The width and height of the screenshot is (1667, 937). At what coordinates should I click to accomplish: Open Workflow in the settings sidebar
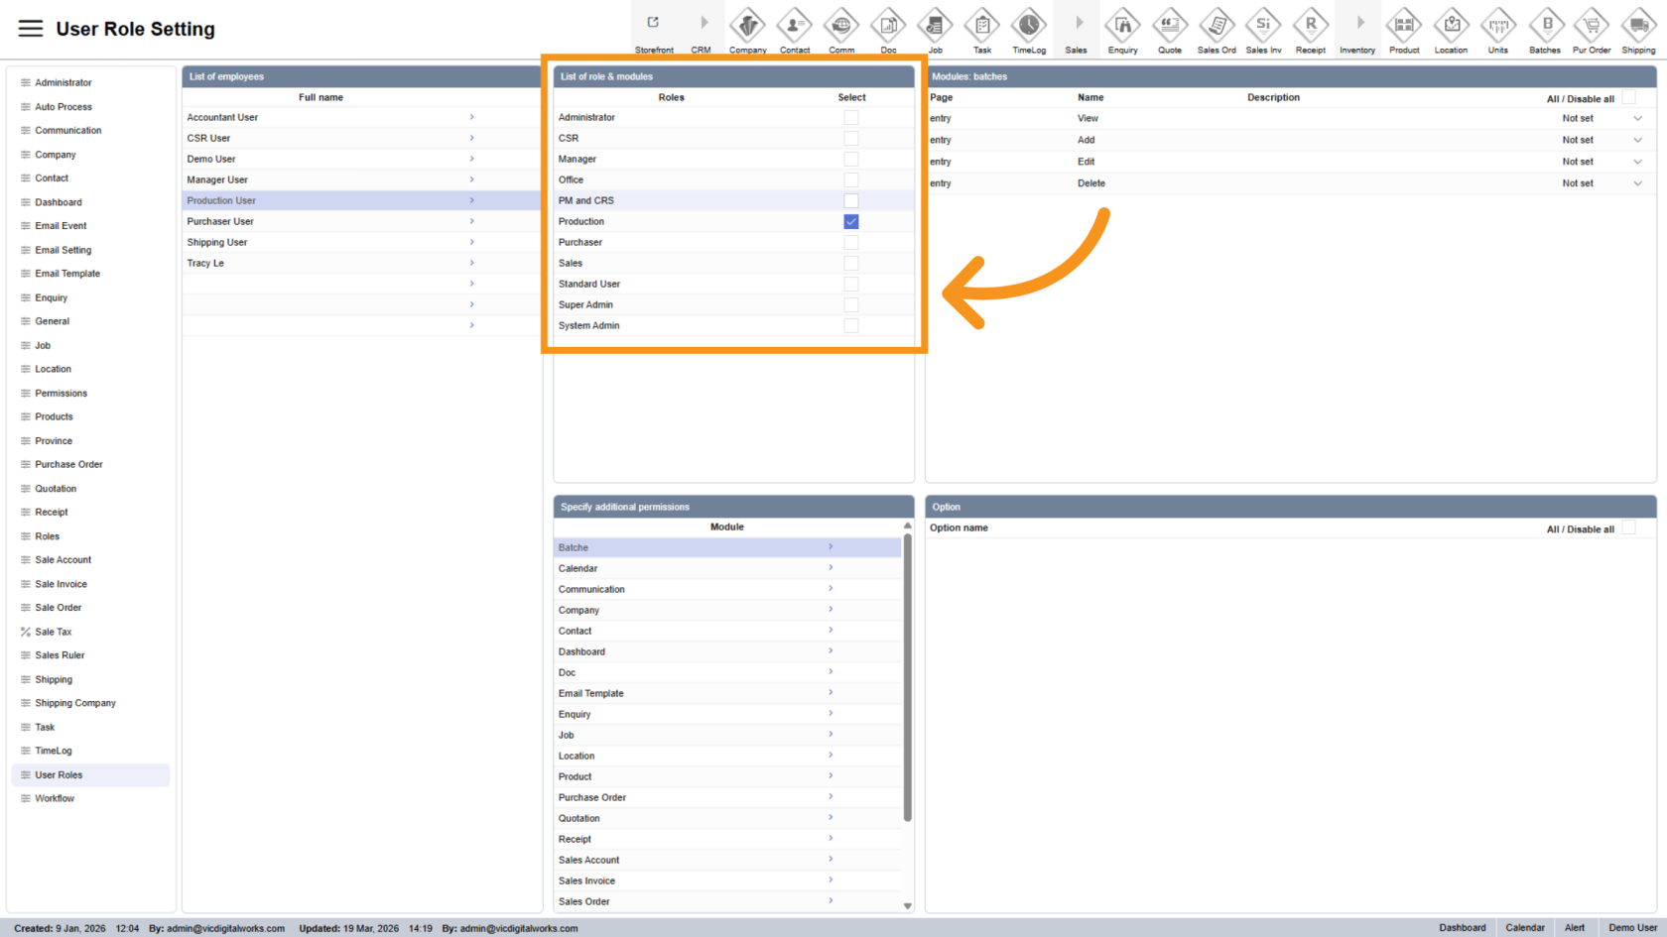coord(55,799)
